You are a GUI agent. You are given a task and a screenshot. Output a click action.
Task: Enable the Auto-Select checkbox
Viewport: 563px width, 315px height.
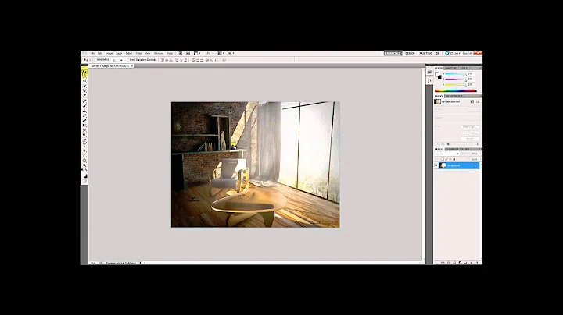pyautogui.click(x=95, y=60)
